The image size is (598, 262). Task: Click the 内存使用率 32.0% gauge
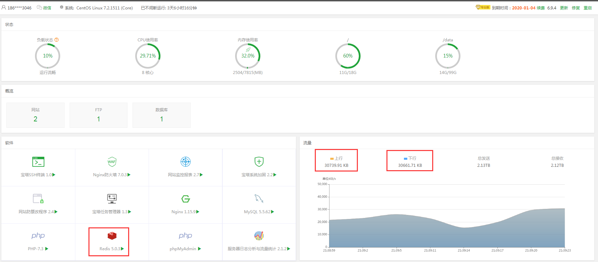[248, 56]
